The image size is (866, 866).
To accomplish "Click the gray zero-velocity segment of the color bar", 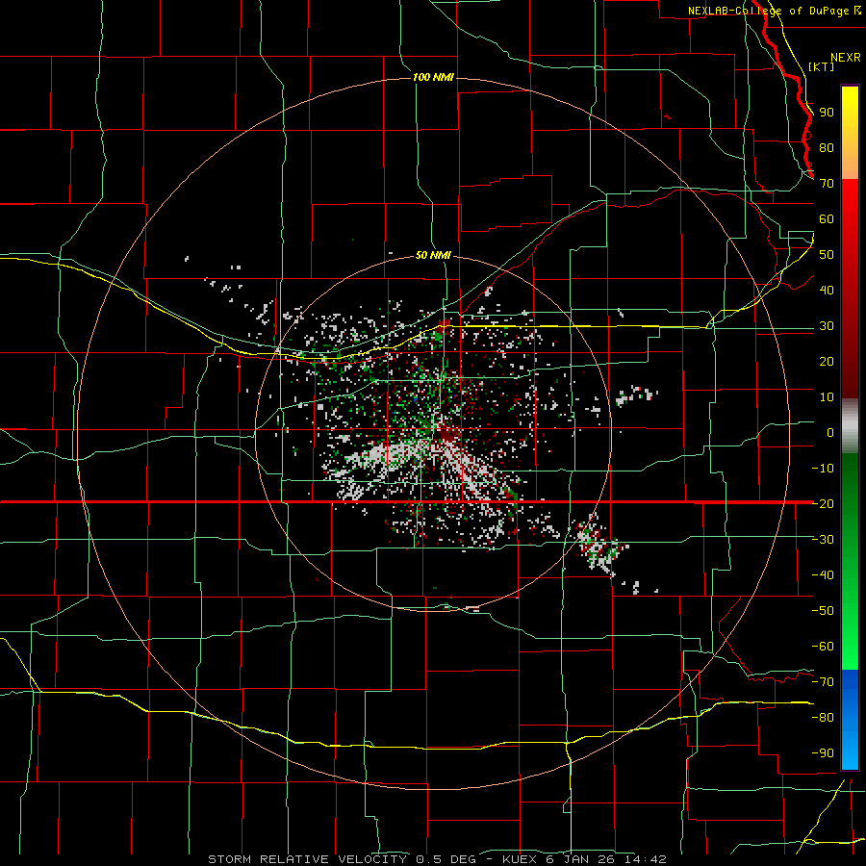I will [x=850, y=426].
